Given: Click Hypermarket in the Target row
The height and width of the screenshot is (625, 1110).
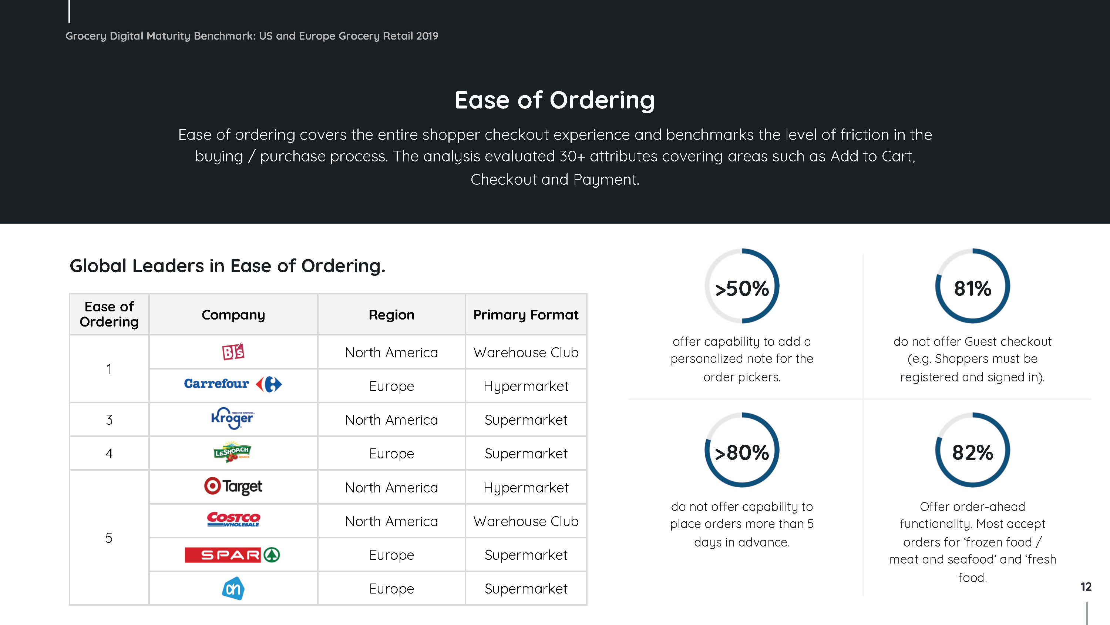Looking at the screenshot, I should (526, 487).
